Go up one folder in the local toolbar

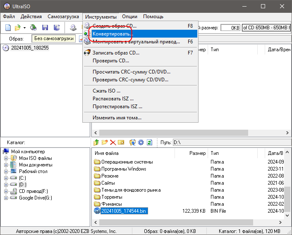click(x=96, y=142)
